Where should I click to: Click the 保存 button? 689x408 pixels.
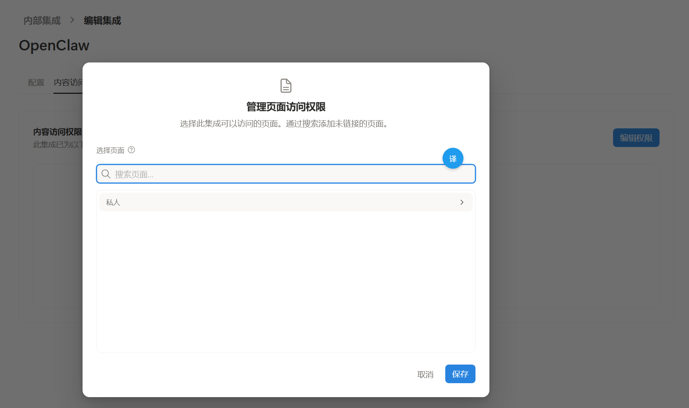pyautogui.click(x=460, y=374)
